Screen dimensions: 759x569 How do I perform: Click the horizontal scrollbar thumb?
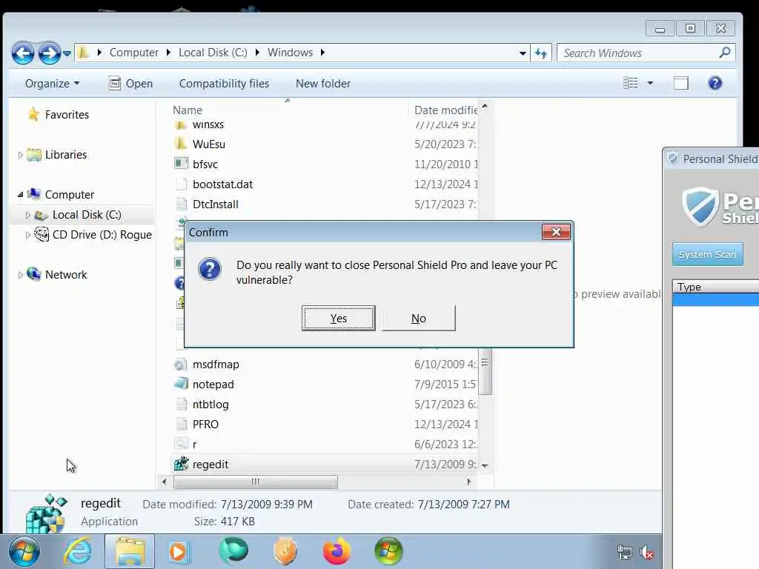tap(256, 482)
